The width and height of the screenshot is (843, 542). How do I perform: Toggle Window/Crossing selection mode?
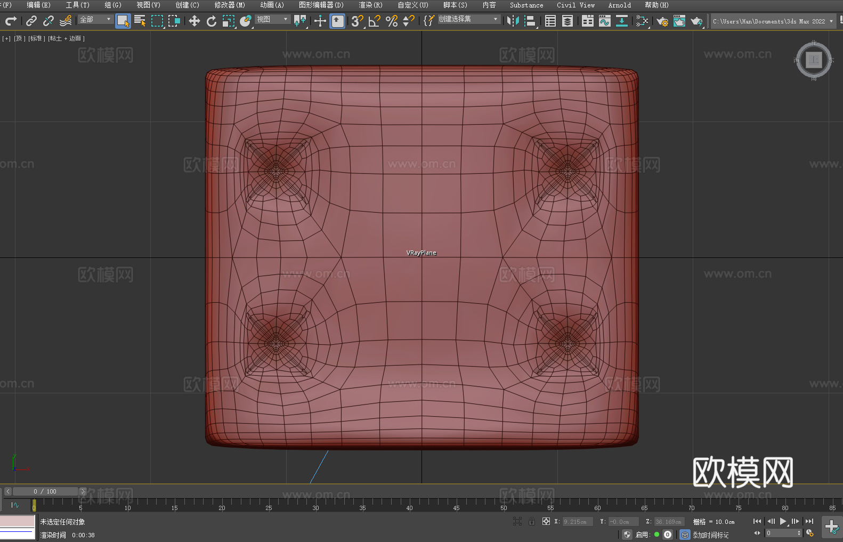174,21
